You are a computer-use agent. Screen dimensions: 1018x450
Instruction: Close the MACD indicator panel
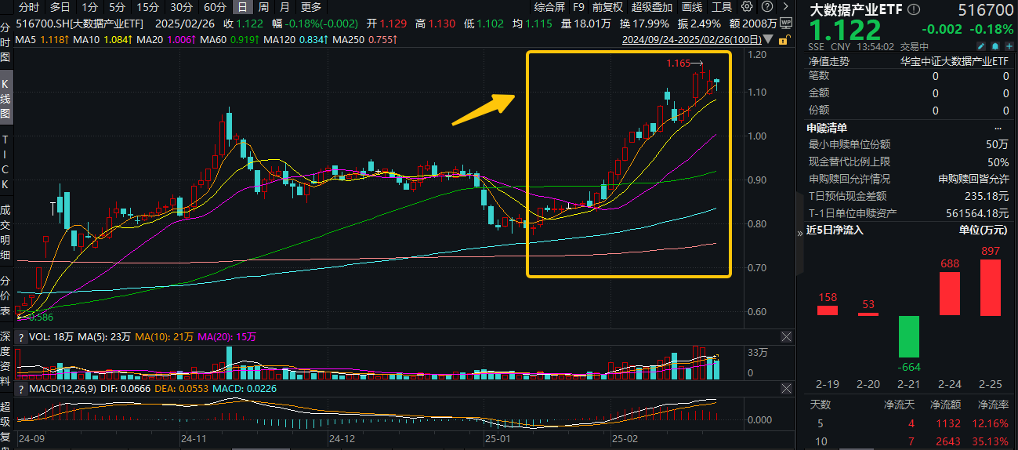[x=786, y=389]
